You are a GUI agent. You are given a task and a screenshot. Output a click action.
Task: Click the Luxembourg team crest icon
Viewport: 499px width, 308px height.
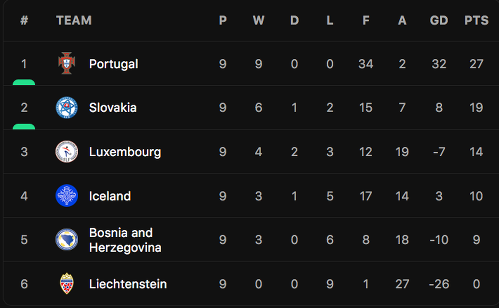(x=67, y=152)
